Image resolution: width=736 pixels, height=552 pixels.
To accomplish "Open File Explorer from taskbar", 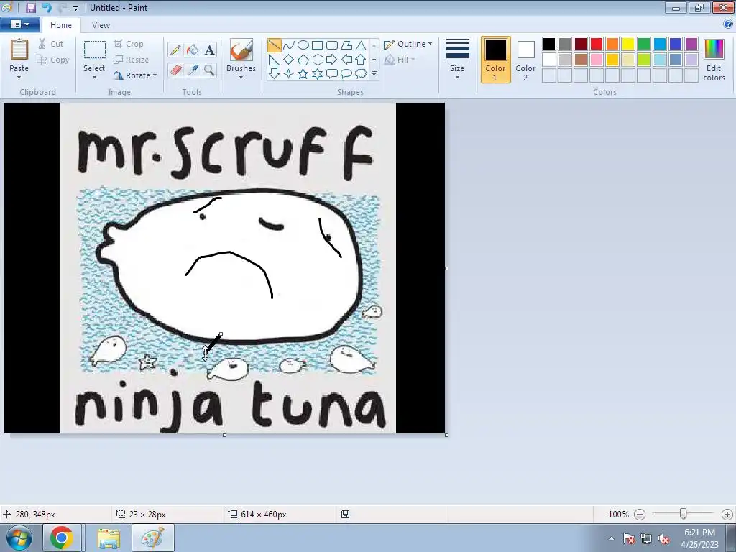I will point(109,538).
